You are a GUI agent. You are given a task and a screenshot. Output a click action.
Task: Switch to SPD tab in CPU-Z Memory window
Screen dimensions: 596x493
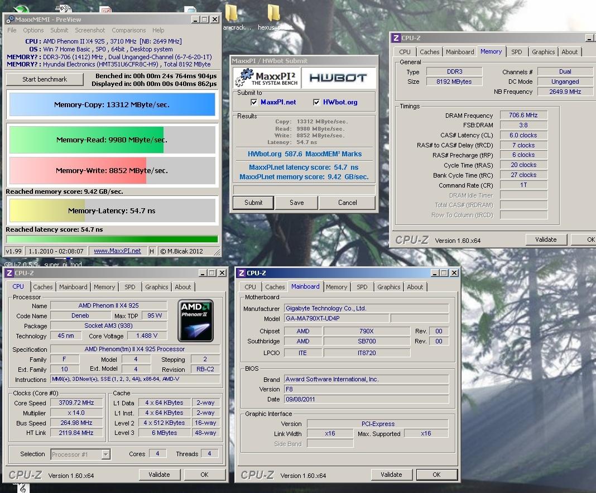[517, 52]
